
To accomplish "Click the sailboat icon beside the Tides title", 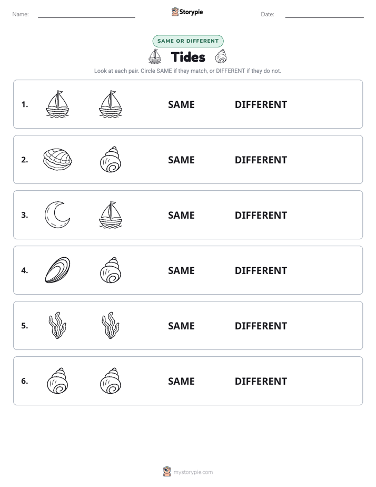I will 155,56.
